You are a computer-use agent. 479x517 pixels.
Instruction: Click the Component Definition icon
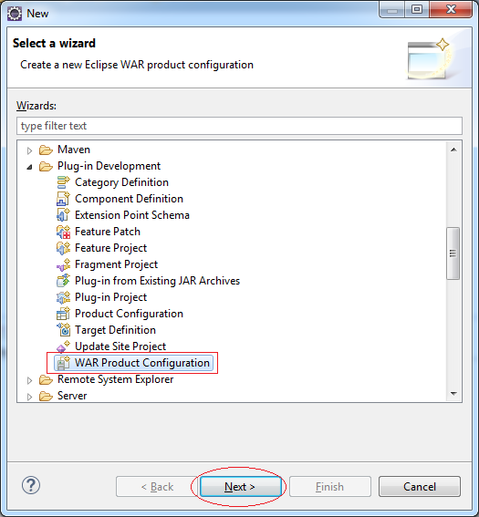63,199
